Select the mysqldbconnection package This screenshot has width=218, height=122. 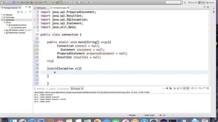click(x=19, y=25)
